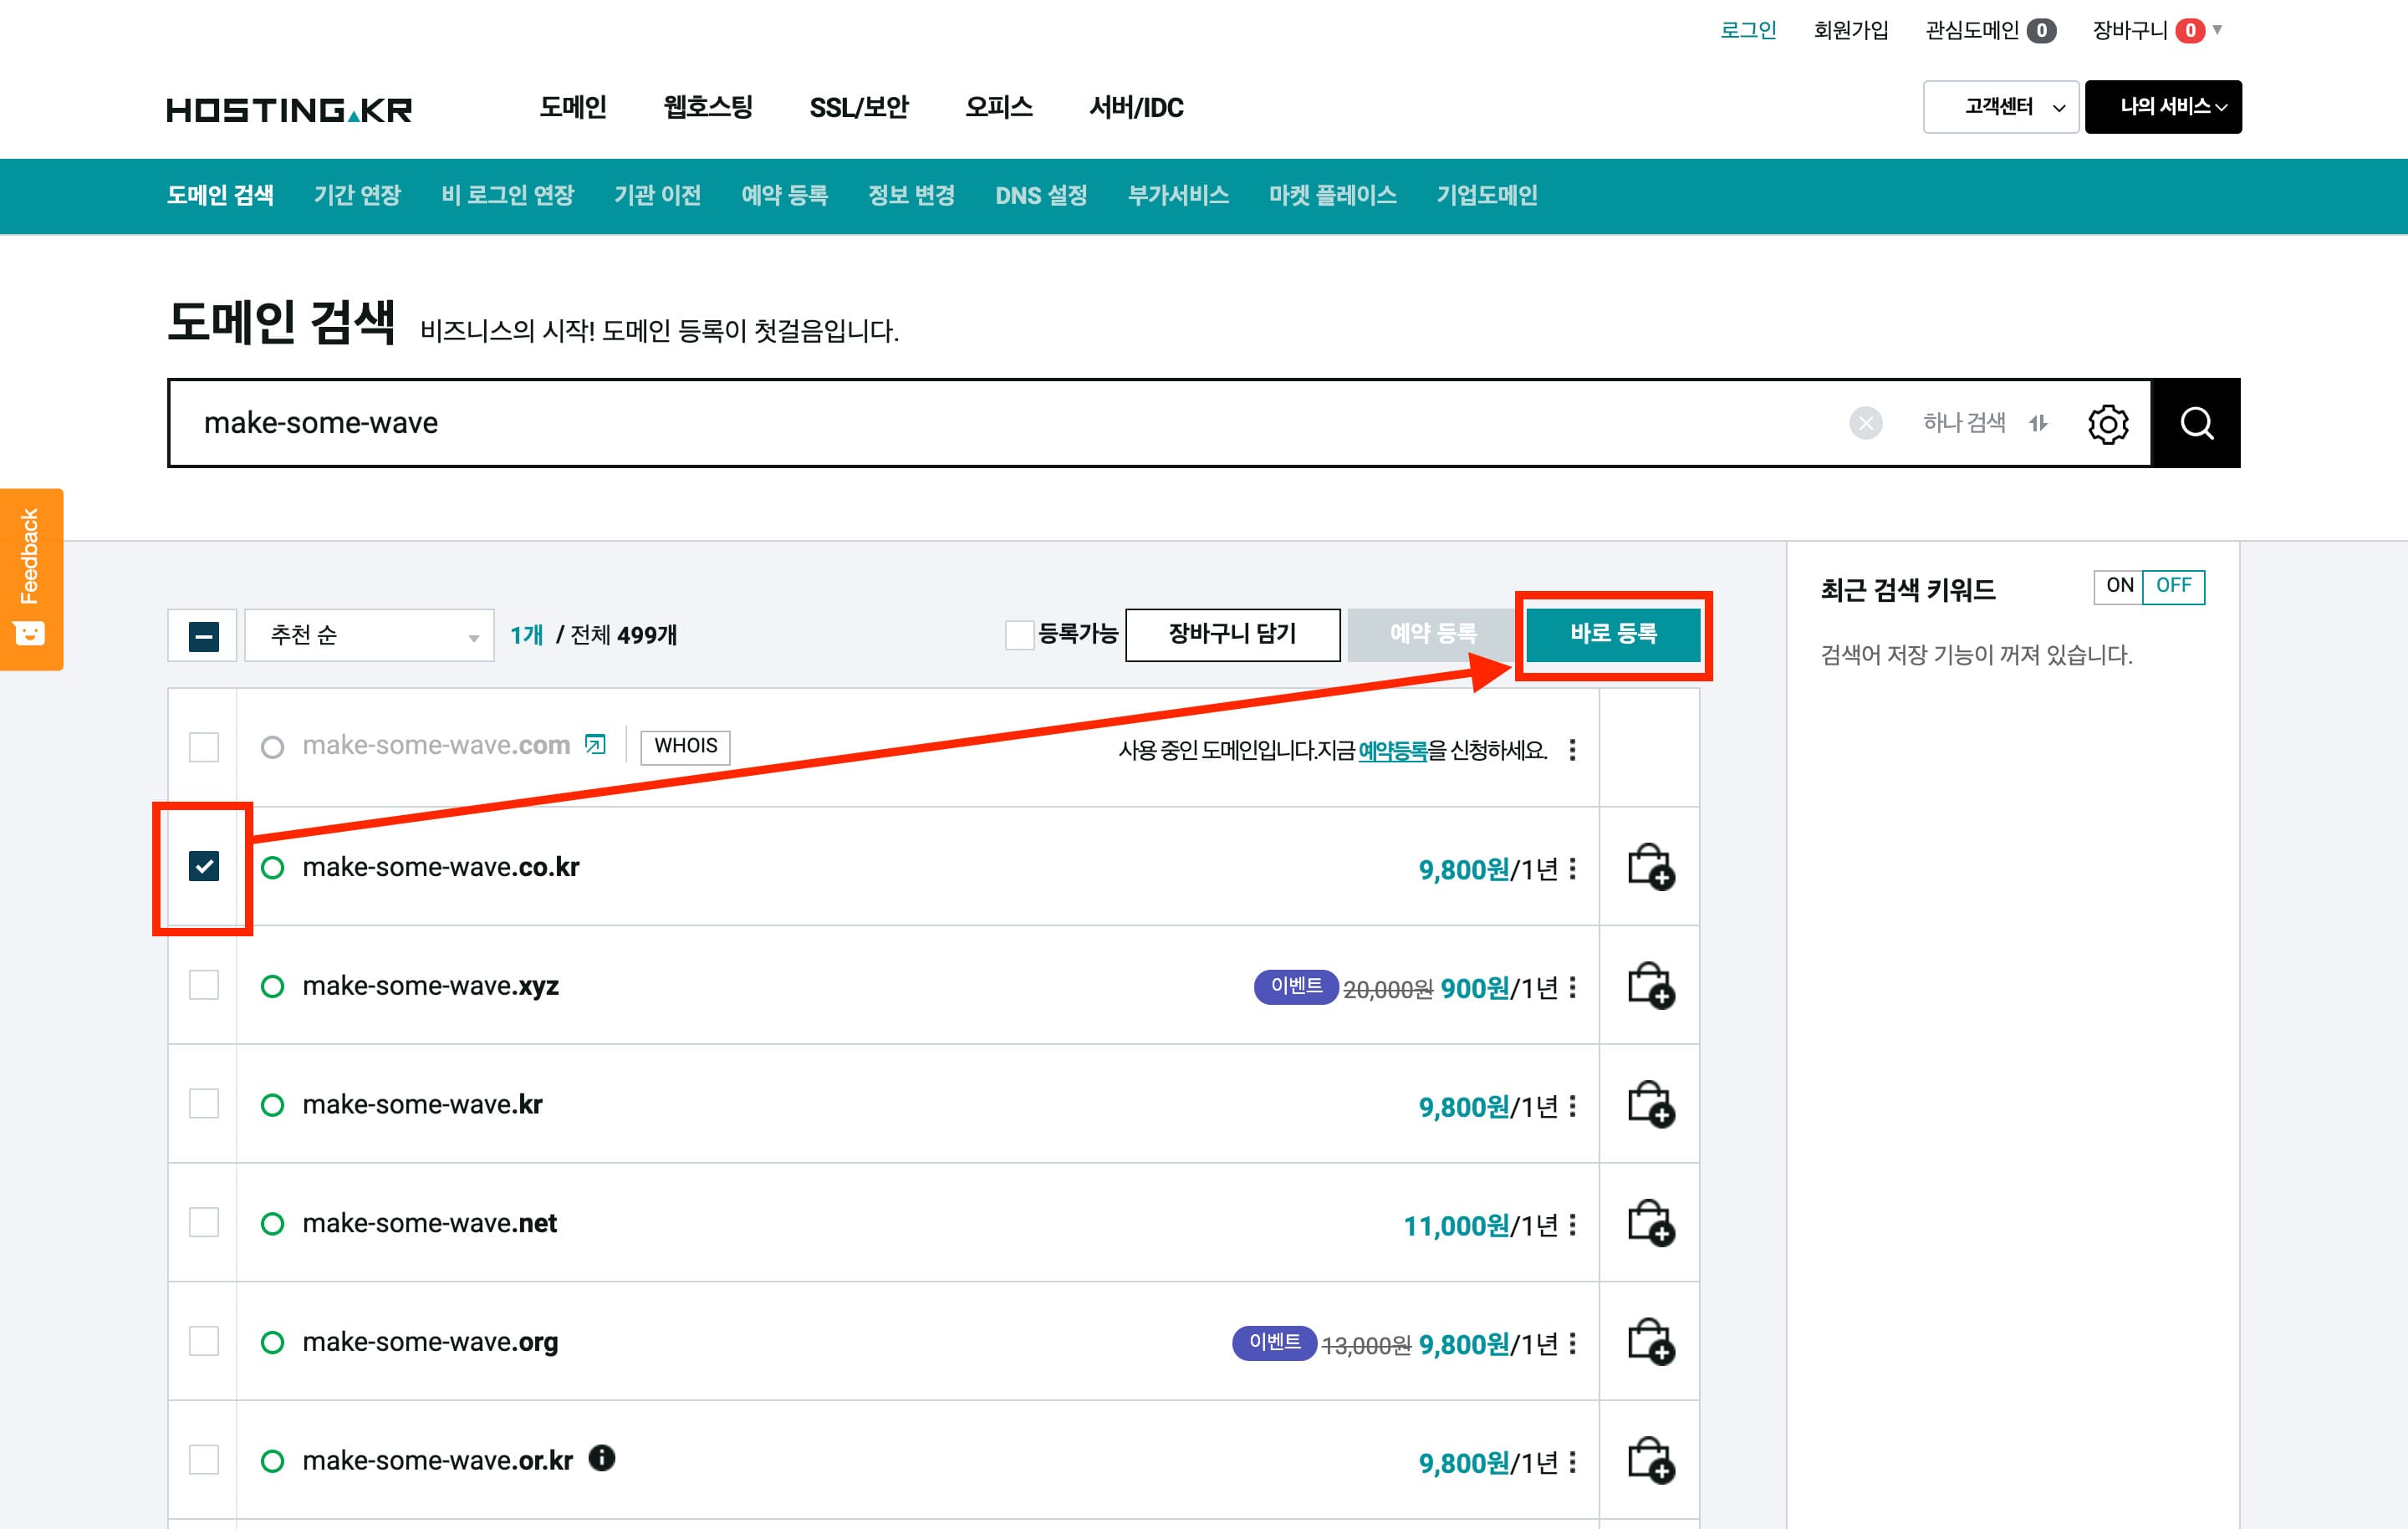Turn recent search keywords ON
Image resolution: width=2408 pixels, height=1529 pixels.
pos(2119,586)
